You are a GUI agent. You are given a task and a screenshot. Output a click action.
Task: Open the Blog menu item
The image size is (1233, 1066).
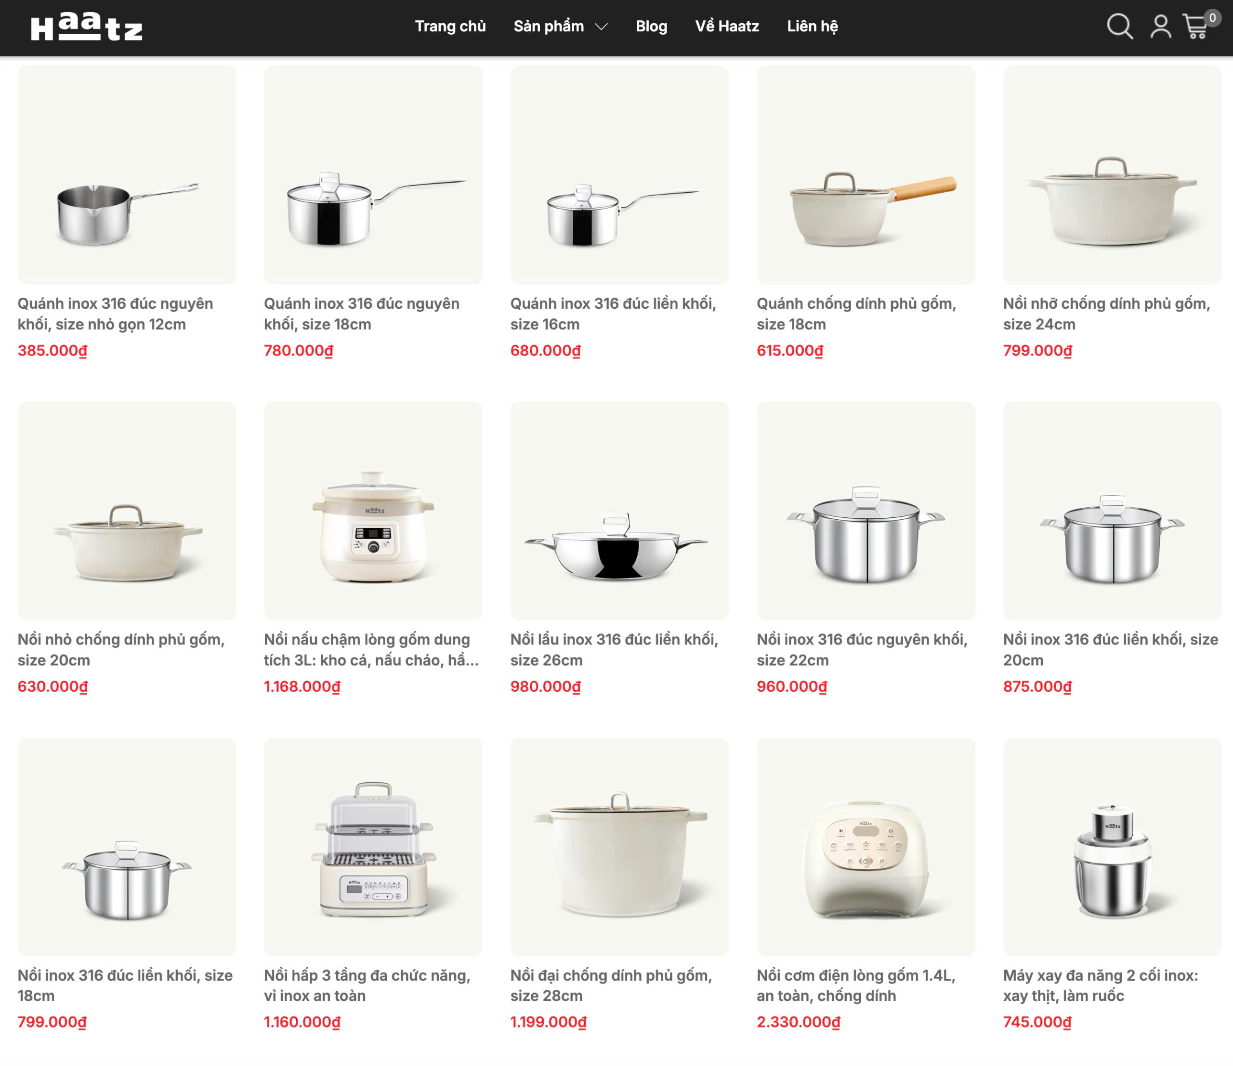[651, 26]
